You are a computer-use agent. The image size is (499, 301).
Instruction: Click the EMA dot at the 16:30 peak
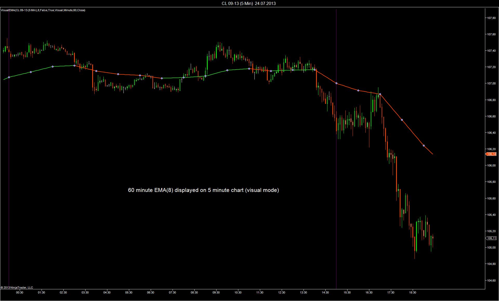380,94
